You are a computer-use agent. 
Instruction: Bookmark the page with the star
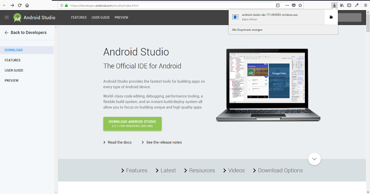click(300, 5)
